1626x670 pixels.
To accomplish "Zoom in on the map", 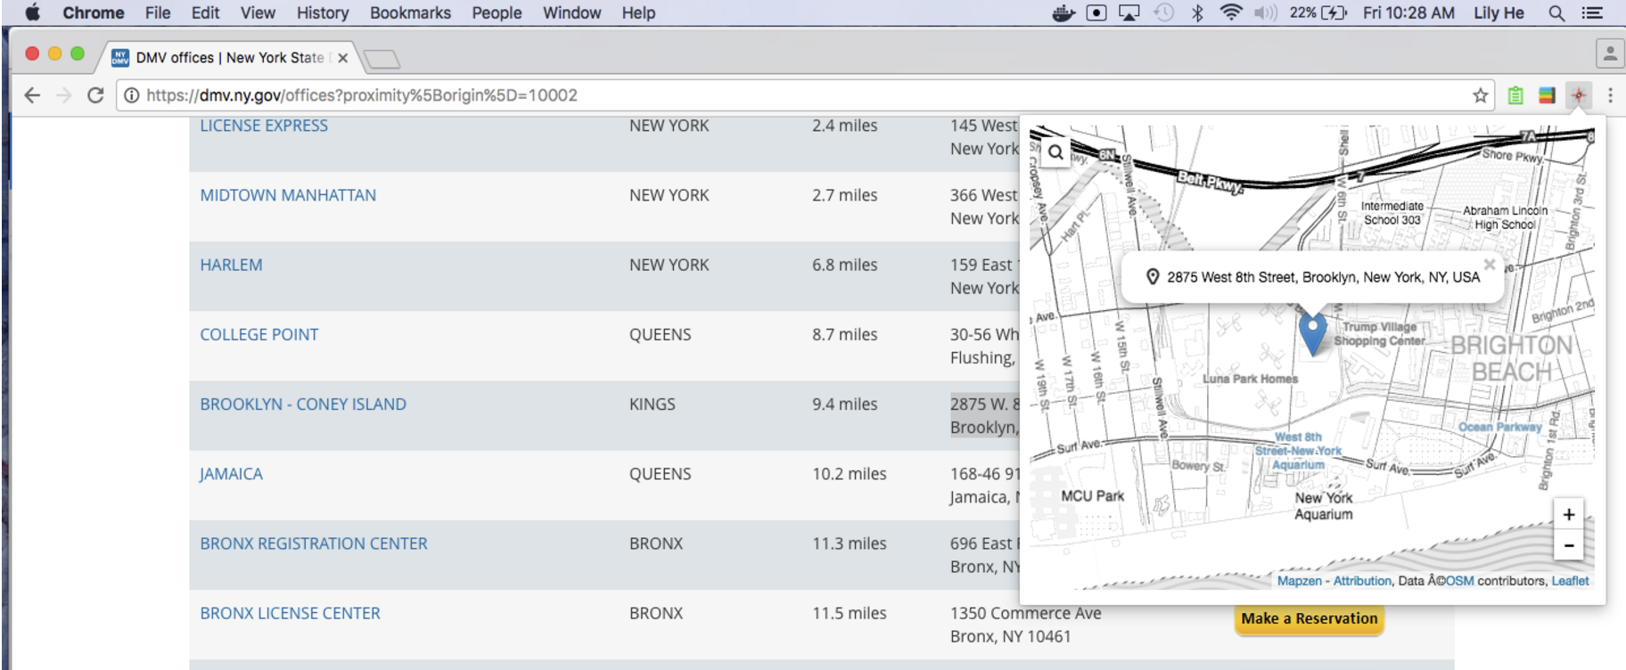I will pos(1569,514).
